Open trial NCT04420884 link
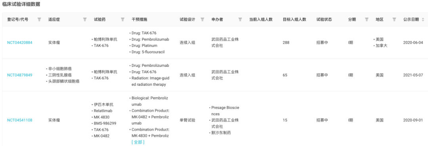 point(20,42)
